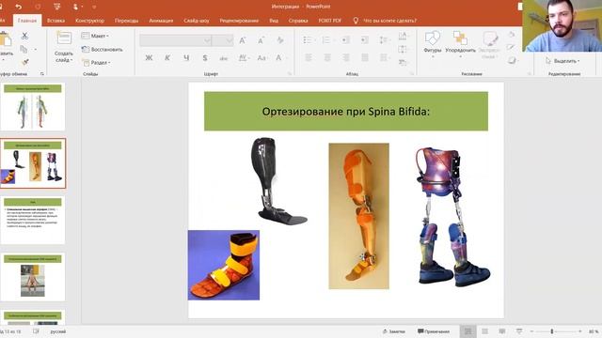Open the Анимация tab
Screen dimensions: 602x338
(x=161, y=21)
